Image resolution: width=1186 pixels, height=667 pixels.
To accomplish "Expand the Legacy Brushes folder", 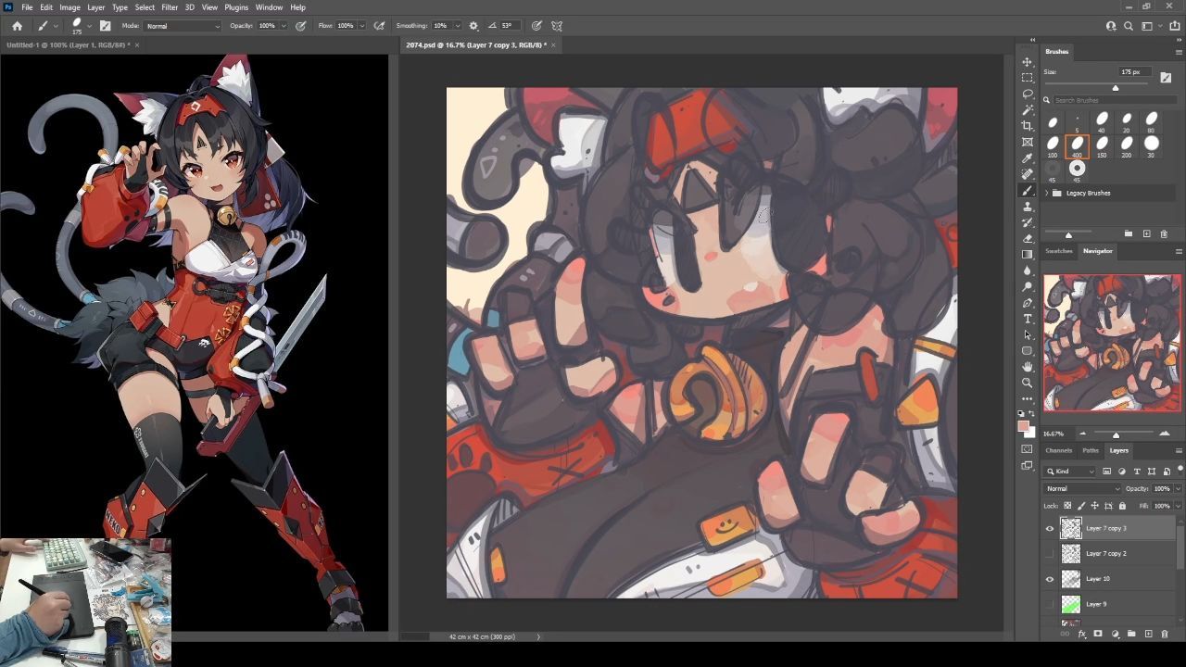I will [1047, 193].
